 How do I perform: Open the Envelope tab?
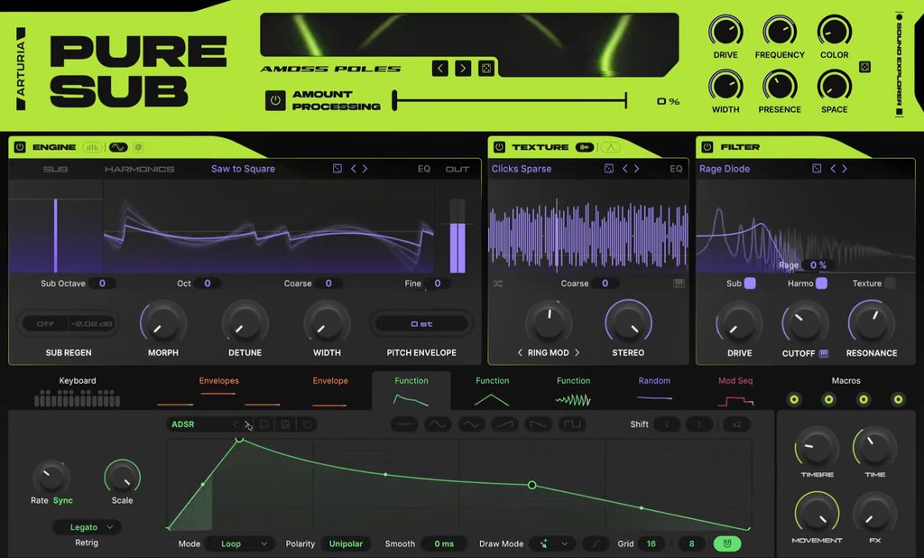pyautogui.click(x=330, y=391)
